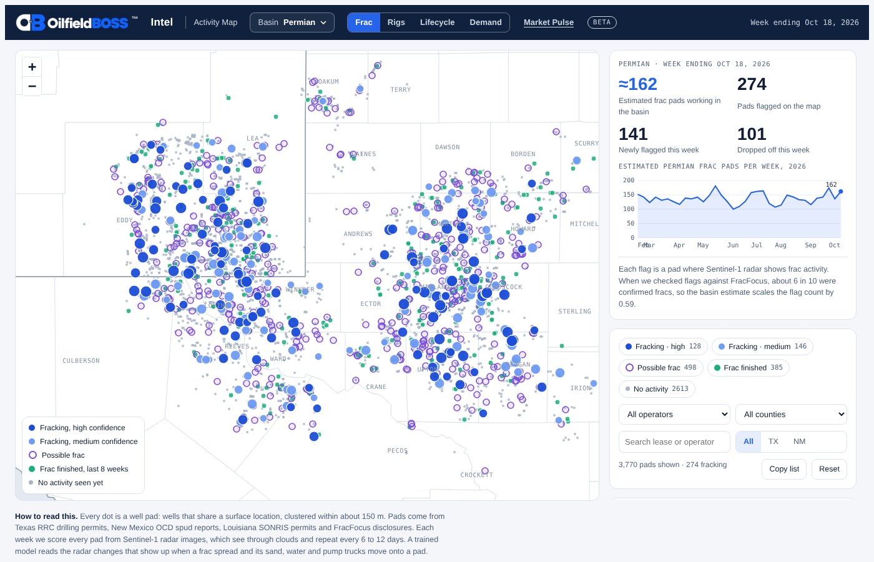Click the Copy list button
The width and height of the screenshot is (874, 562).
point(784,469)
